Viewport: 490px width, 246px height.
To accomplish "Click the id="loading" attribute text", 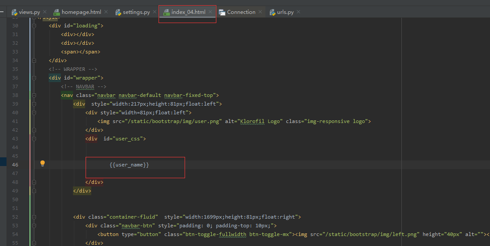I will [82, 26].
